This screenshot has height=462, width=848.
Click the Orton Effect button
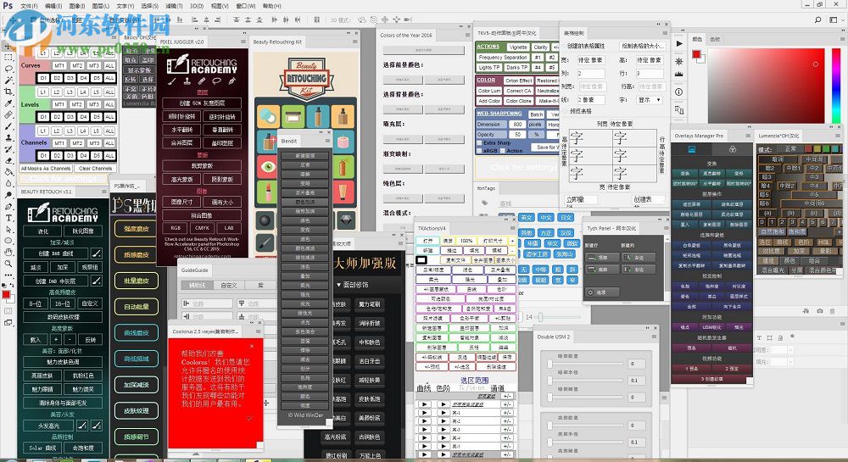tap(519, 81)
